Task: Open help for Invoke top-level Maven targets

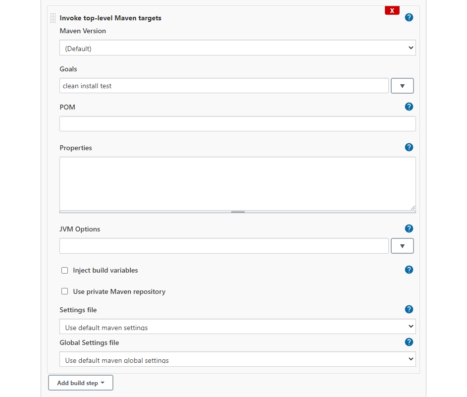Action: (409, 17)
